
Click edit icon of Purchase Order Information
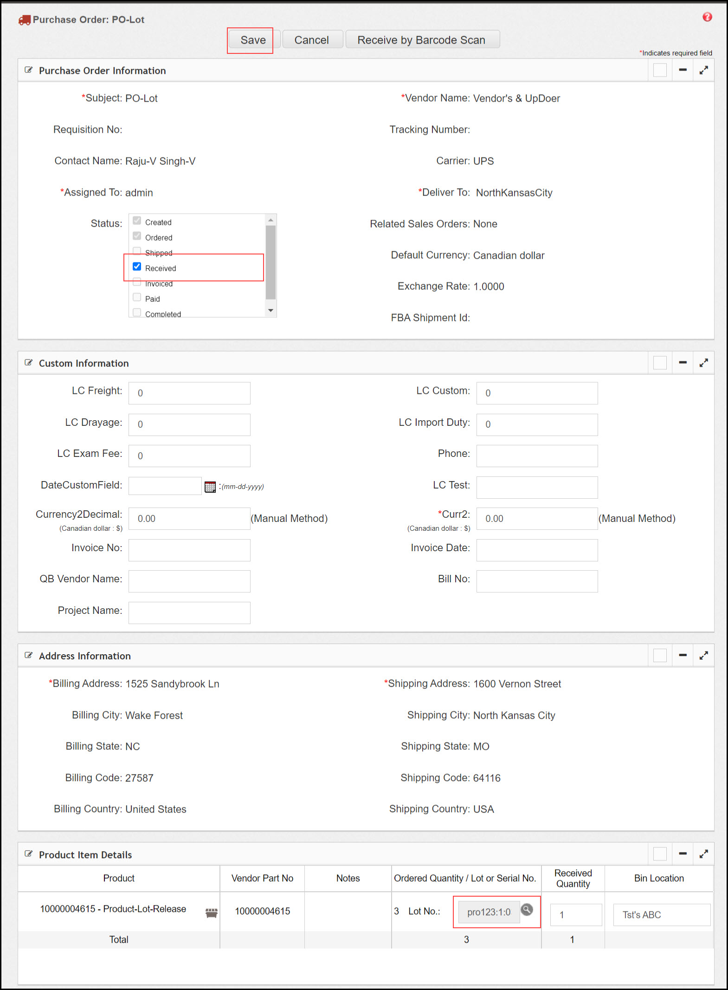(29, 70)
